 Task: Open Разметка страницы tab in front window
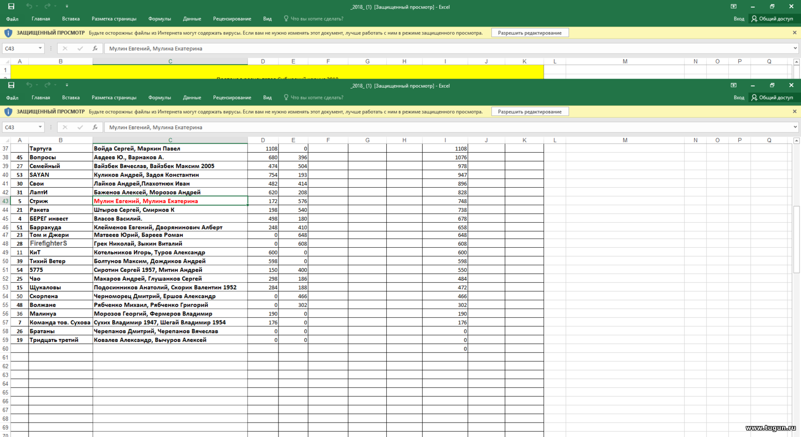(x=114, y=98)
